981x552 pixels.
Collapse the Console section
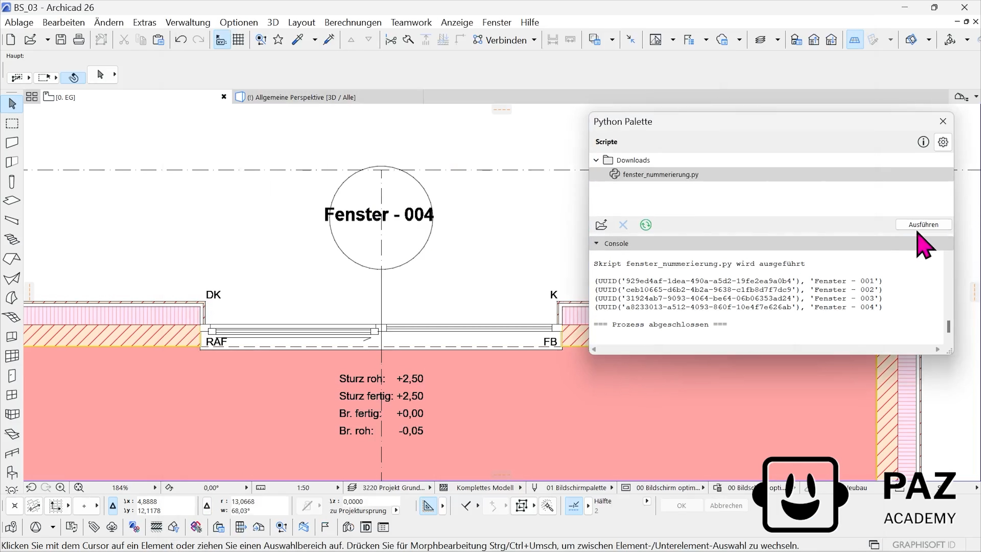pyautogui.click(x=596, y=243)
